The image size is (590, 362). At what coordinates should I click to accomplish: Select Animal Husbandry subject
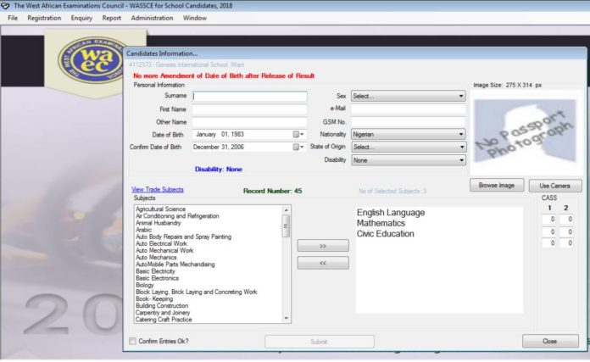click(158, 223)
